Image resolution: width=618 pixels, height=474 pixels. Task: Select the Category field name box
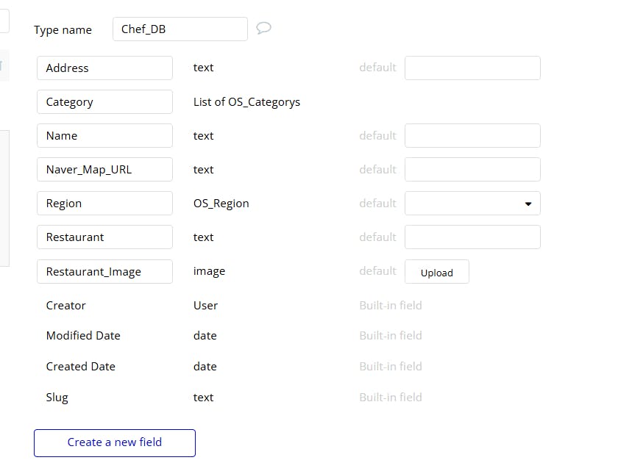[104, 102]
